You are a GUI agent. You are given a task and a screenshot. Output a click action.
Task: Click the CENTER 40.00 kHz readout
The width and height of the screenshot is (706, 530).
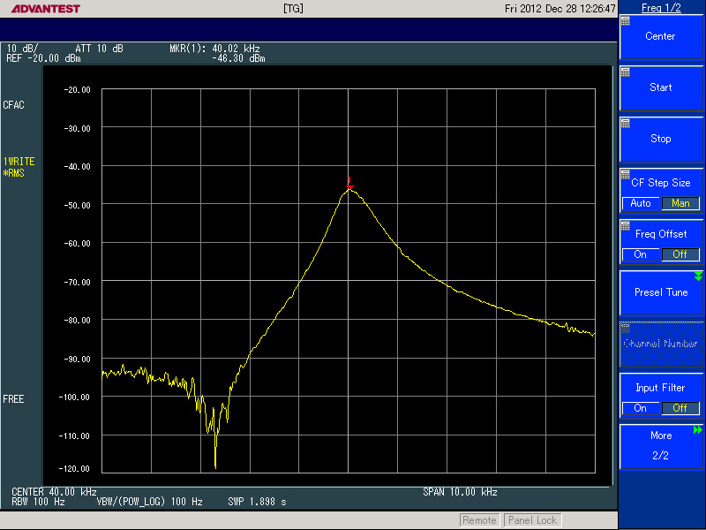coord(54,491)
